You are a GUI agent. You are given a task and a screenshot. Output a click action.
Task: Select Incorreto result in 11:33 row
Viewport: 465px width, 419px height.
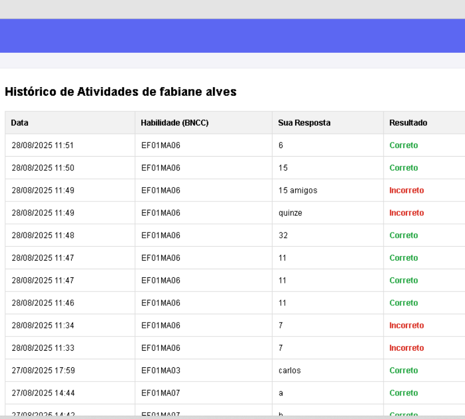click(x=406, y=348)
